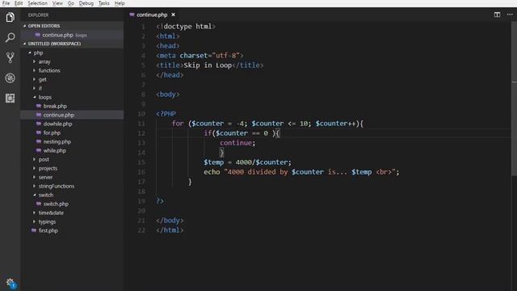The height and width of the screenshot is (291, 517).
Task: Click the '$temp' variable on line 15
Action: [x=213, y=162]
